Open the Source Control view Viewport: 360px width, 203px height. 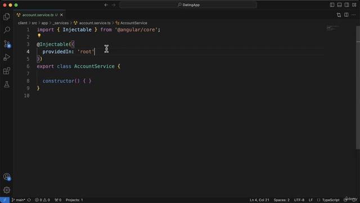click(7, 44)
